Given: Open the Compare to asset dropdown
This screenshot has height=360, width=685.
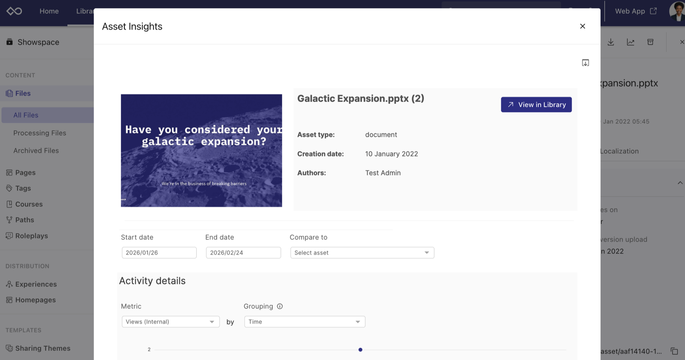Looking at the screenshot, I should [x=362, y=253].
